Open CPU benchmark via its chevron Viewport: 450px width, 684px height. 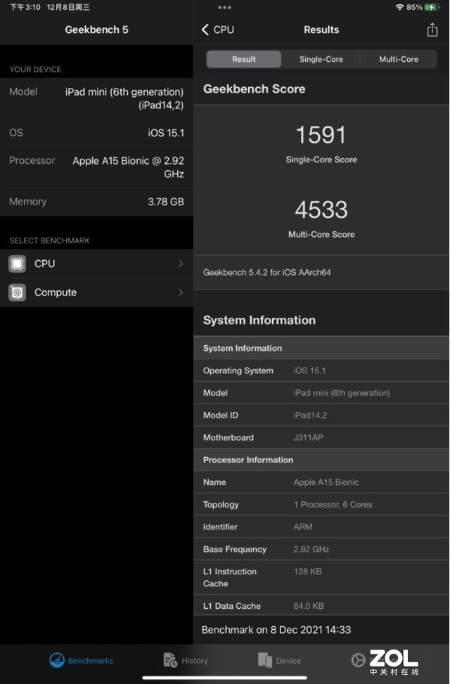tap(181, 264)
